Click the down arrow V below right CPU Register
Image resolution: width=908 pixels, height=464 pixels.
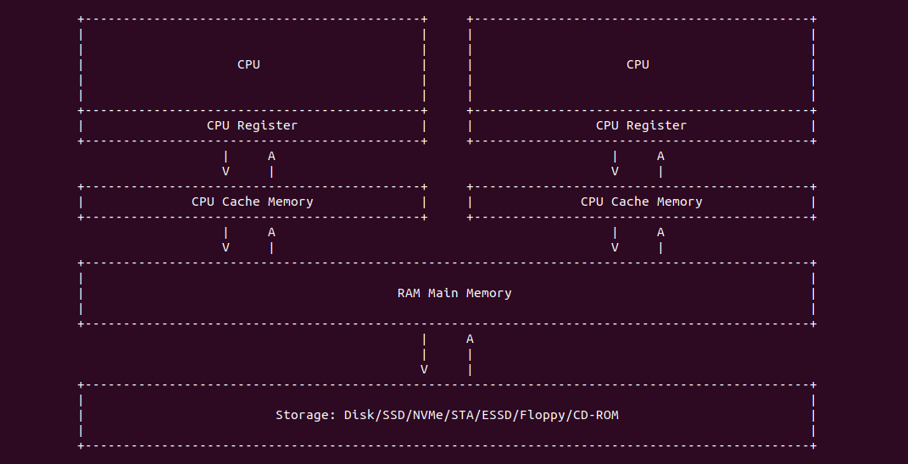click(615, 171)
